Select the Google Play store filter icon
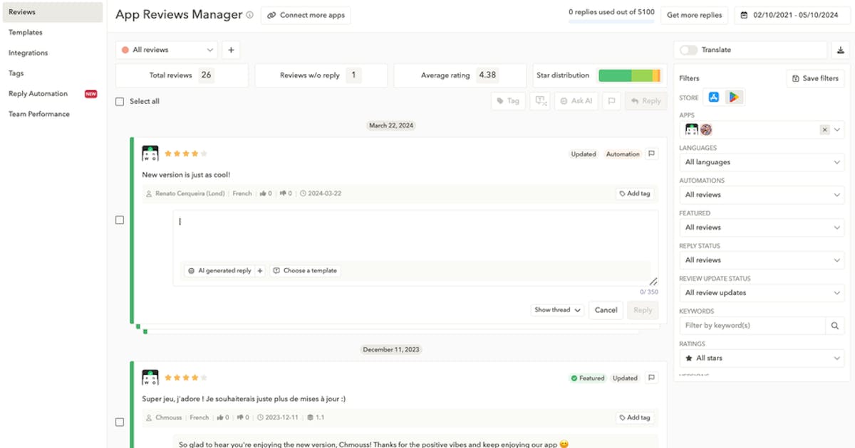 [734, 97]
